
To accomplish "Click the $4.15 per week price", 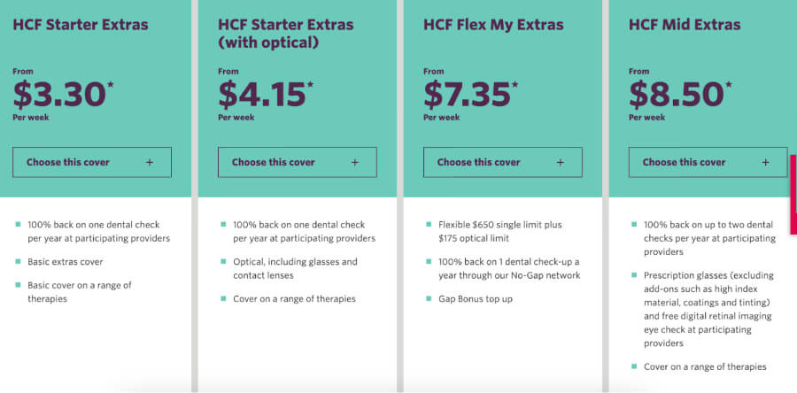I will click(x=262, y=94).
